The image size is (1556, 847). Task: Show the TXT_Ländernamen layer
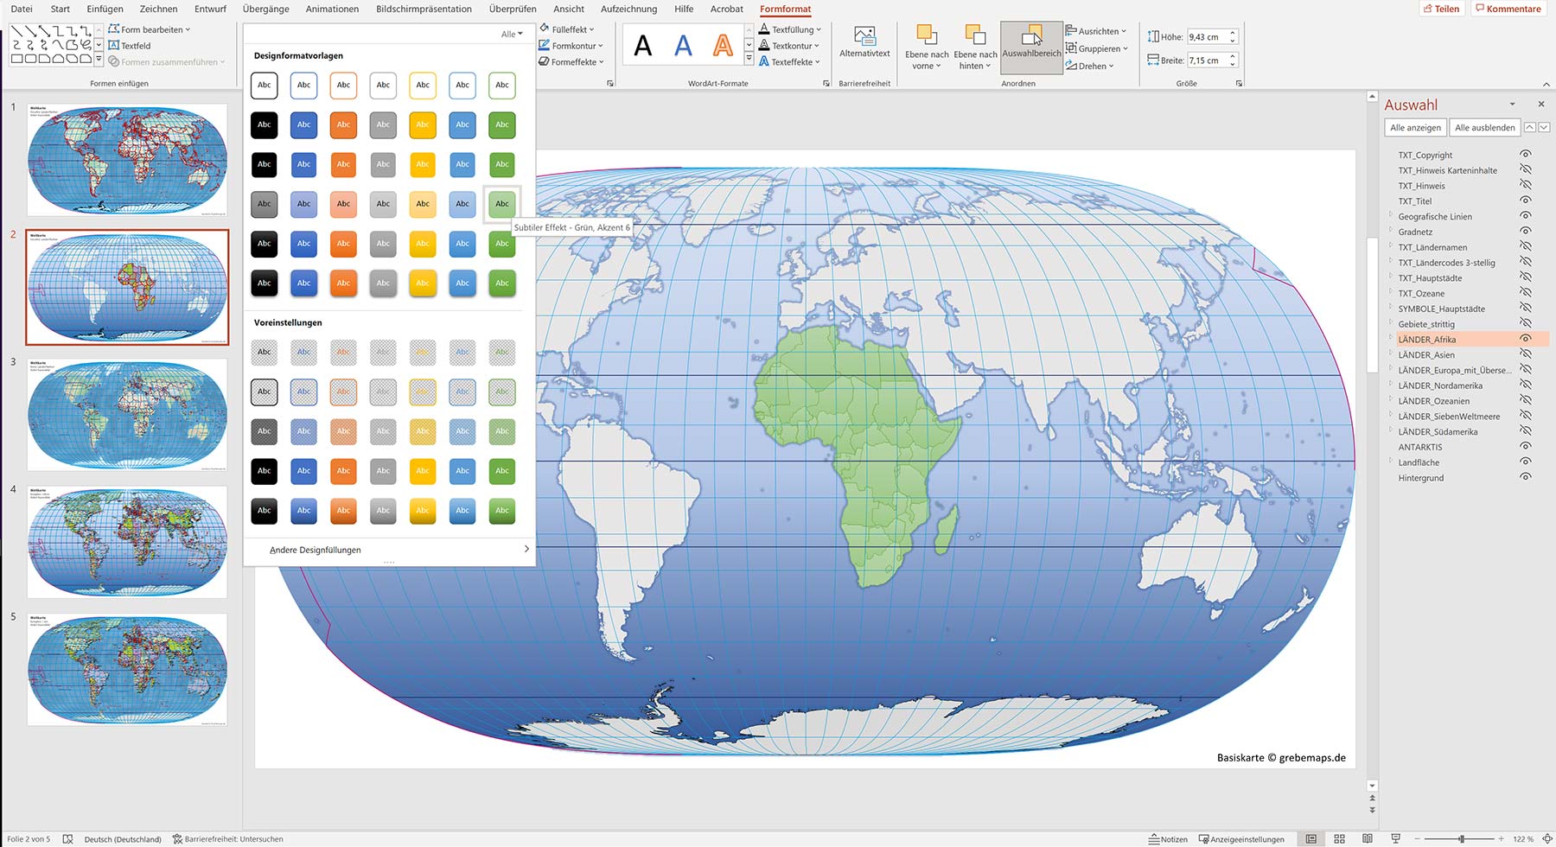[x=1526, y=247]
